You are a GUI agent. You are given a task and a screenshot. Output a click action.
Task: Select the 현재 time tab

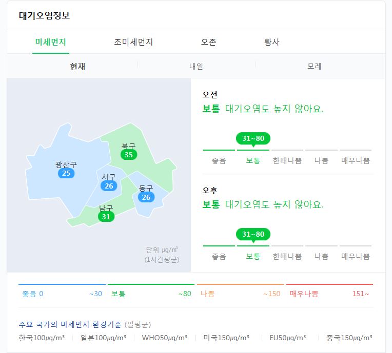(x=77, y=67)
